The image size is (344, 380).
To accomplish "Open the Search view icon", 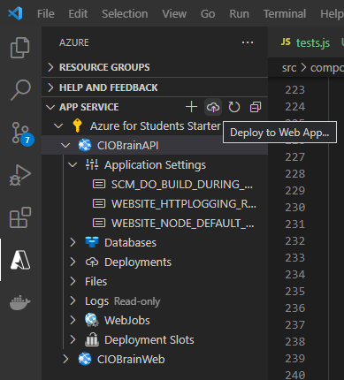I will [x=20, y=90].
